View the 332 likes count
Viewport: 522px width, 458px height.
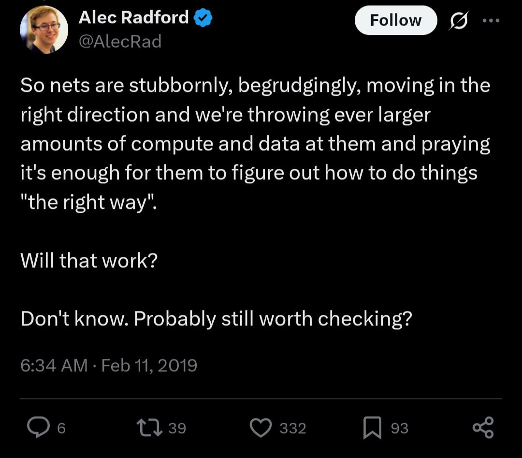pos(293,428)
